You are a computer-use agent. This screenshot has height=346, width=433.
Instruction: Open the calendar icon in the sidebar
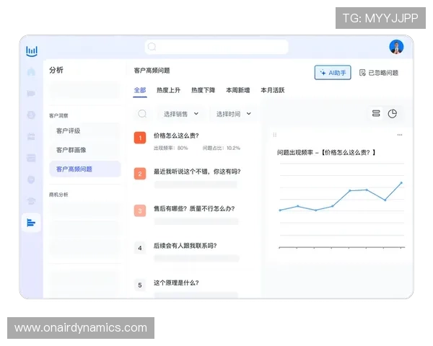[31, 136]
